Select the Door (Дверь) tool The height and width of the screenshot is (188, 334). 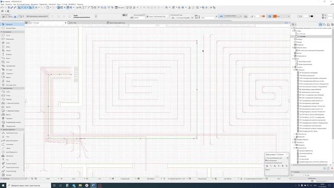click(x=12, y=47)
